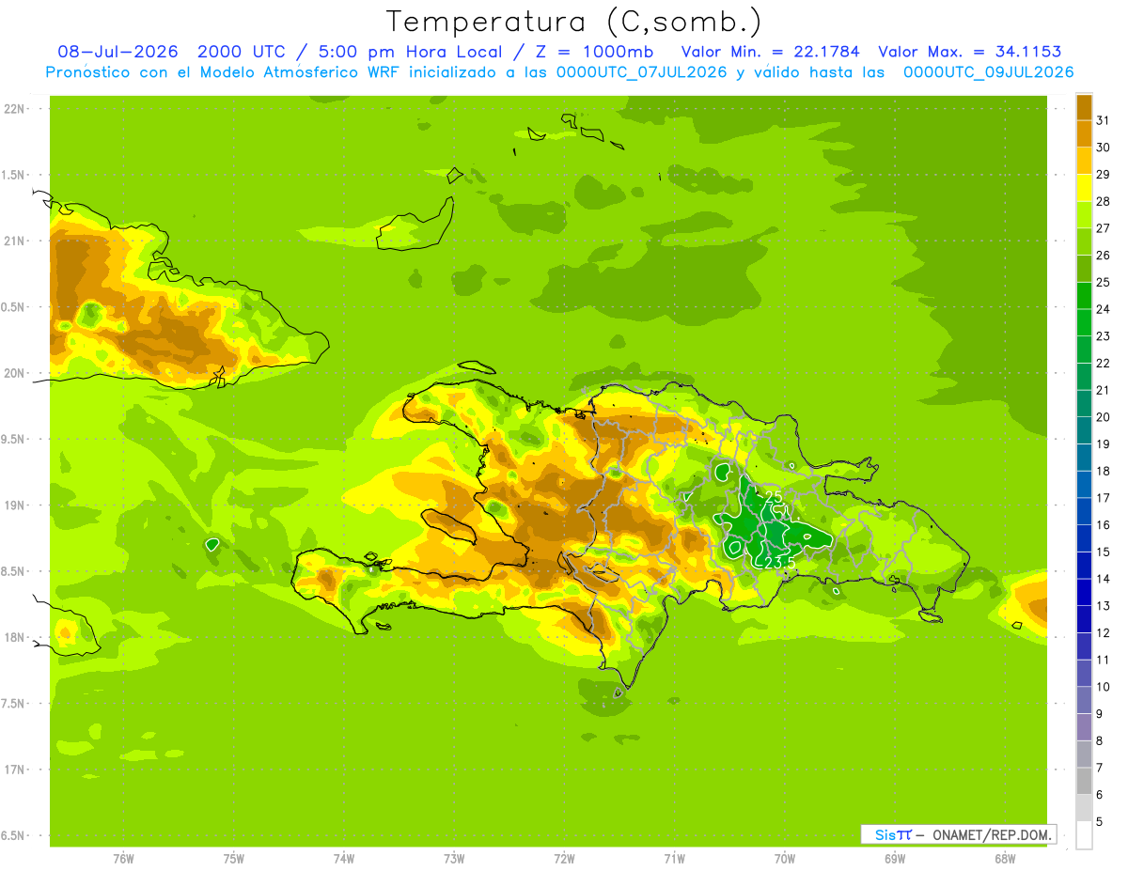Click the '70W' longitude axis label
This screenshot has height=871, width=1128.
pos(785,859)
